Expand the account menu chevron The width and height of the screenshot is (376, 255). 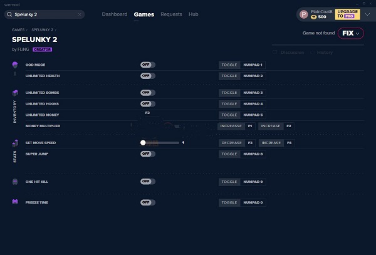[367, 14]
